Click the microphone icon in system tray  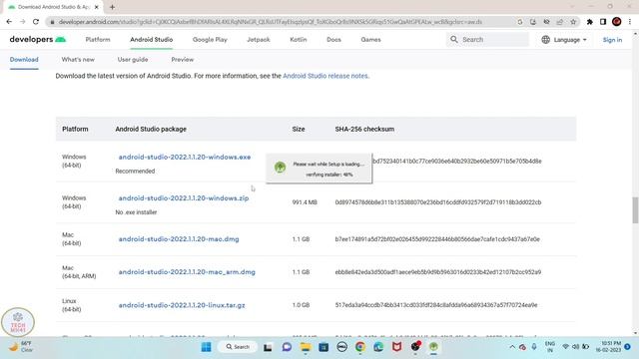[534, 347]
